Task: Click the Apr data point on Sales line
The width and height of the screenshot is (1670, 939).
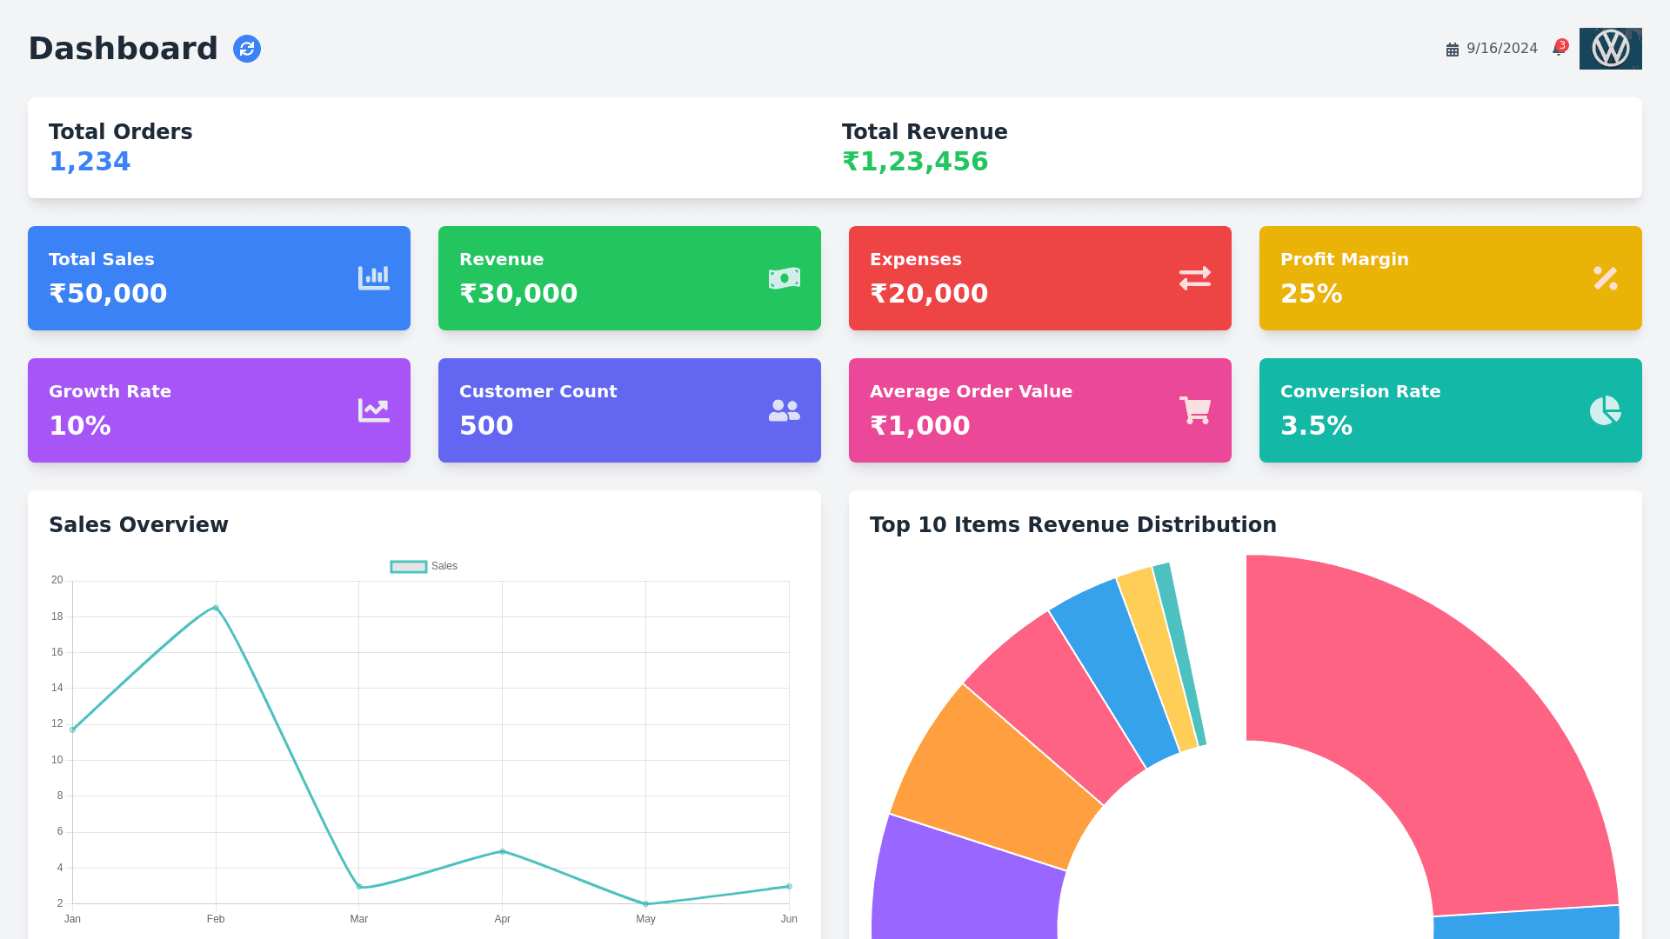Action: (x=502, y=851)
